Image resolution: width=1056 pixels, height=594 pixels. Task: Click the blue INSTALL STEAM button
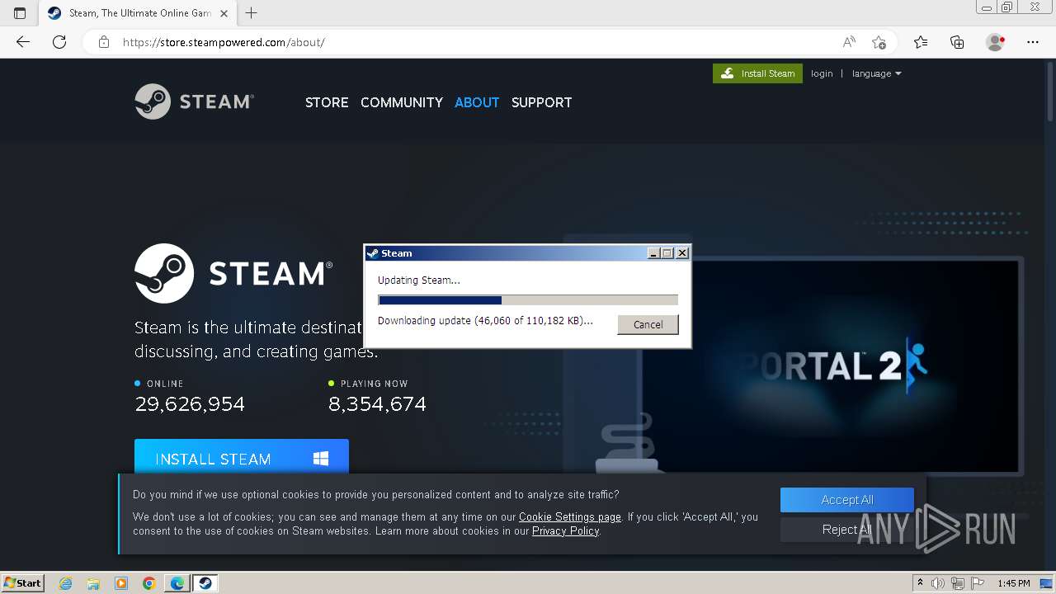pos(242,456)
